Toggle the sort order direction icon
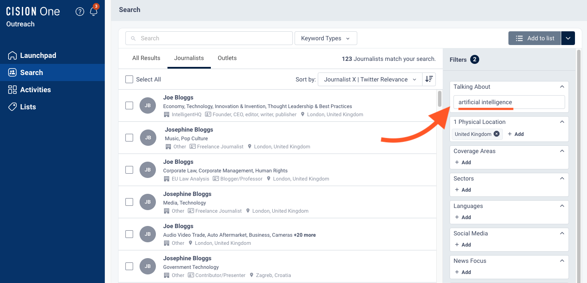 (x=429, y=79)
